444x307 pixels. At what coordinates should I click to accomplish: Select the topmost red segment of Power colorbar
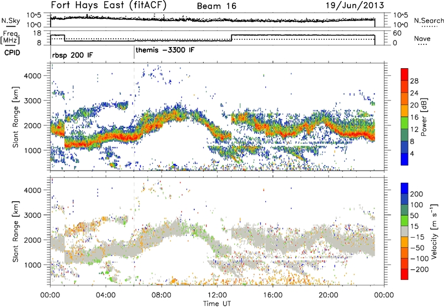click(405, 74)
